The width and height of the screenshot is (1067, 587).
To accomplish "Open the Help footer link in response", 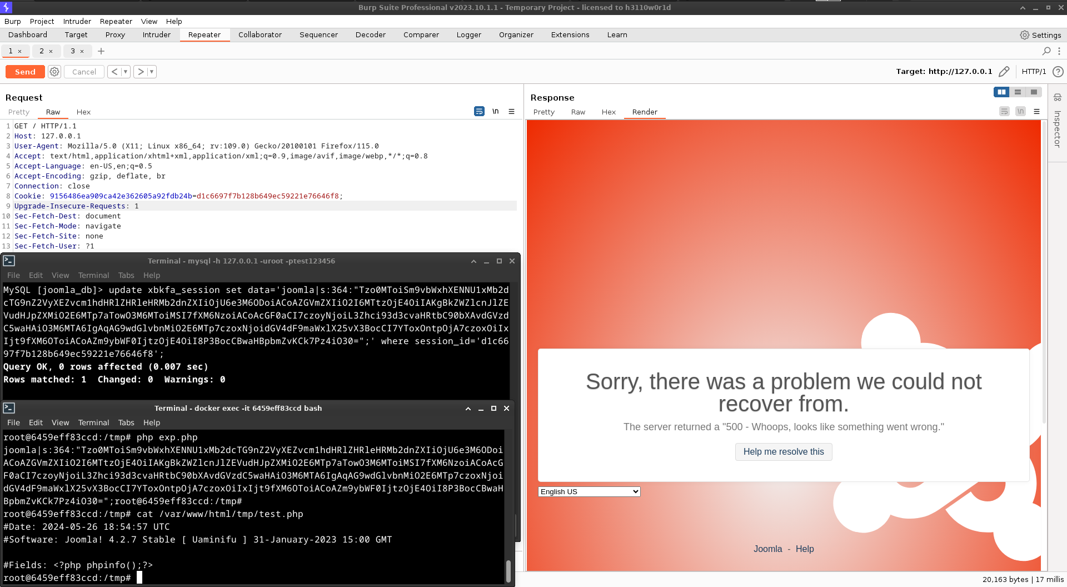I will pos(804,549).
